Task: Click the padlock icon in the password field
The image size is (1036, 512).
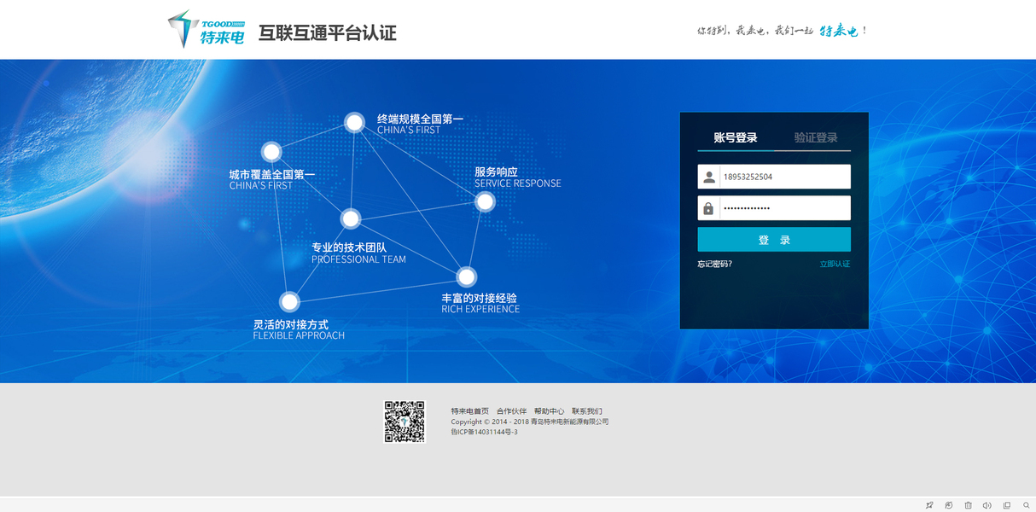Action: click(x=708, y=208)
